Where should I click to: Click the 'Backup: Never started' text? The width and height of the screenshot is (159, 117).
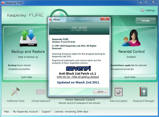(x=19, y=65)
